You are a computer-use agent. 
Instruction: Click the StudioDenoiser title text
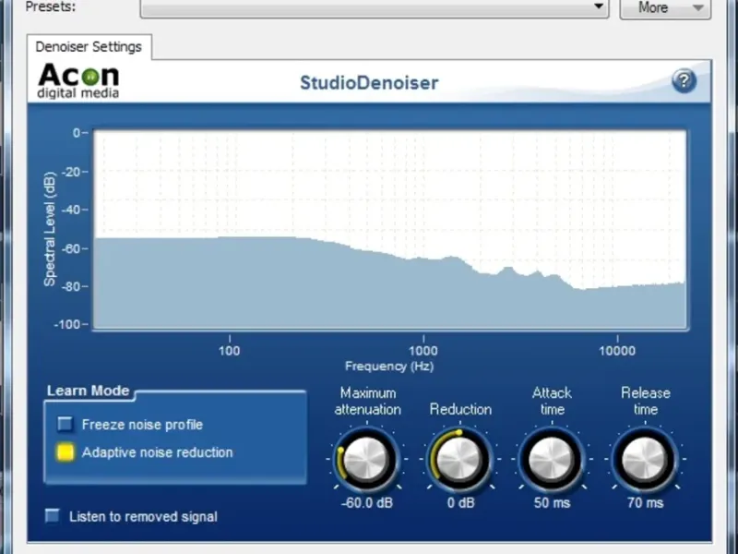369,83
